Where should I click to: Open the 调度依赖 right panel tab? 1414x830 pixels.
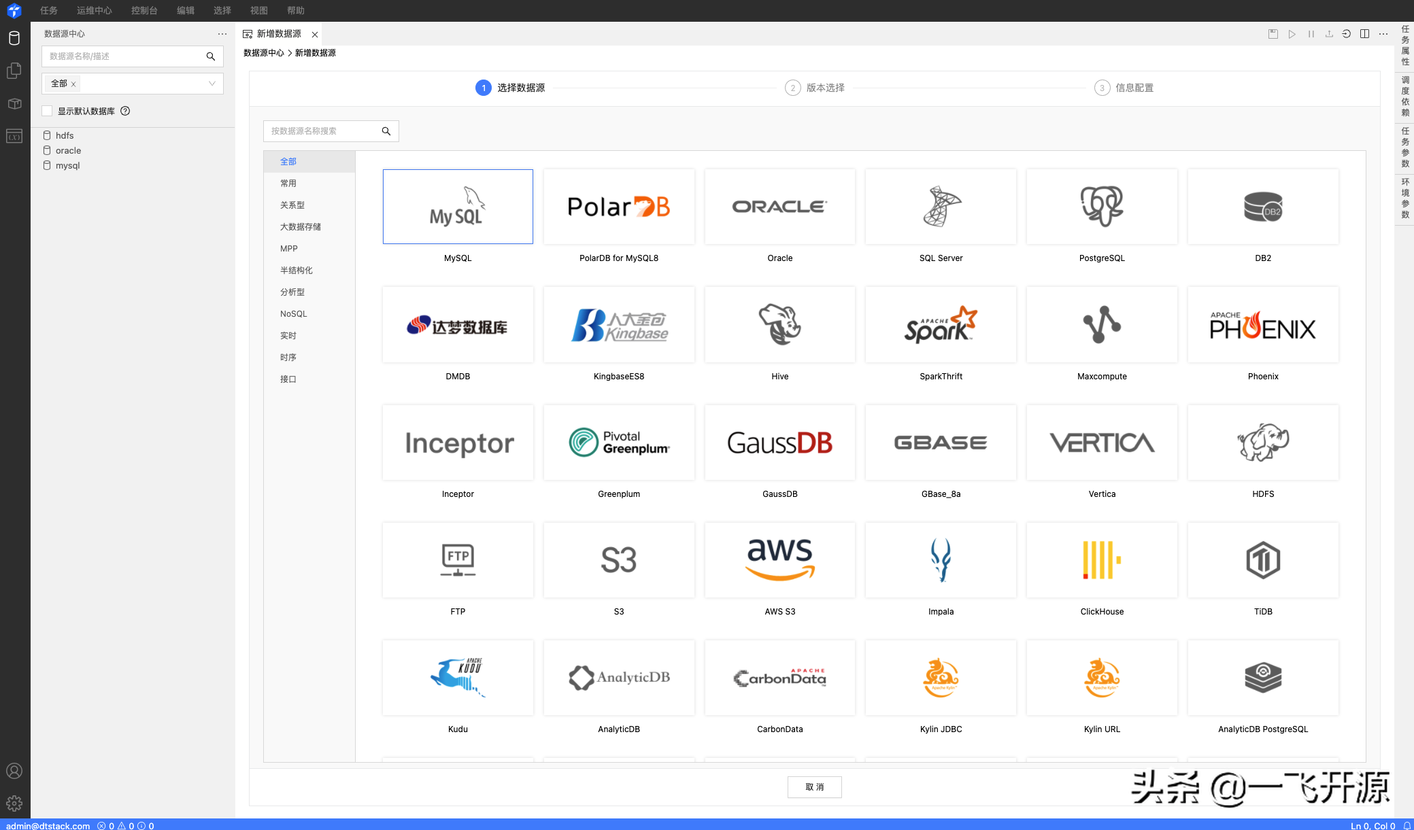click(x=1405, y=97)
